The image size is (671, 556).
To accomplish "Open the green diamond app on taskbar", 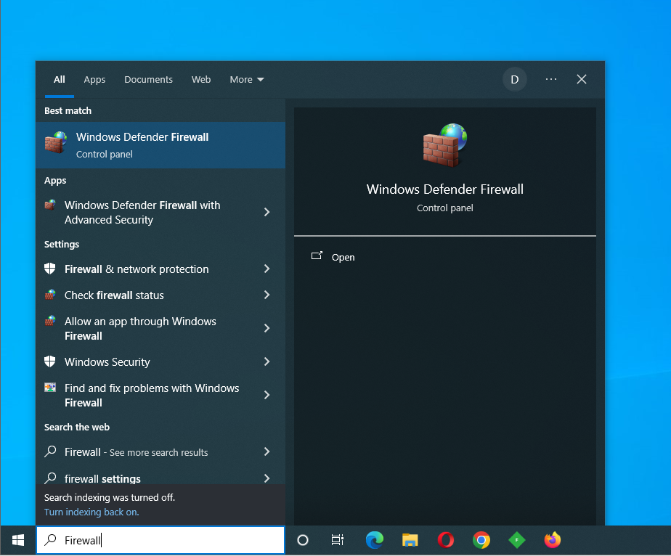I will tap(517, 540).
